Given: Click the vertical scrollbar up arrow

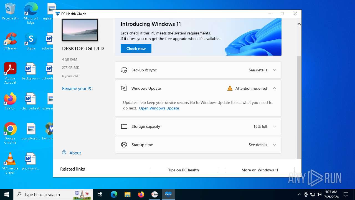Looking at the screenshot, I should click(299, 24).
